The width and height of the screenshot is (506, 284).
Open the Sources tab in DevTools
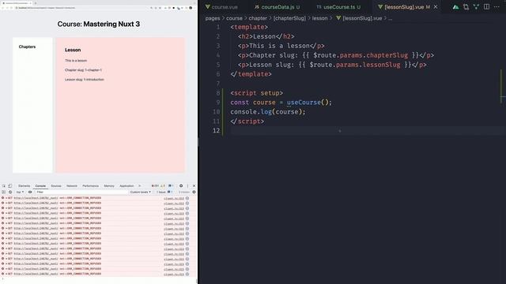[56, 186]
